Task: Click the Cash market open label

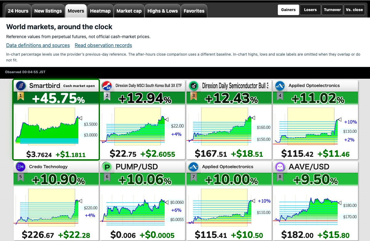Action: coord(79,86)
